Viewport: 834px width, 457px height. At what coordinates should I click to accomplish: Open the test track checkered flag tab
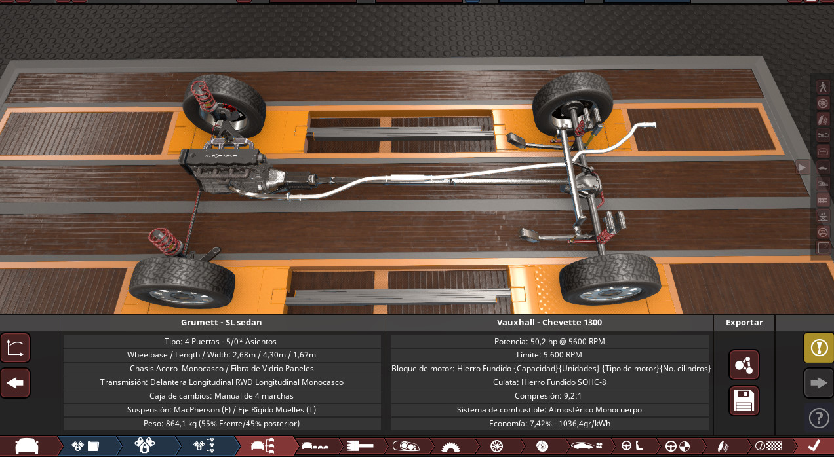coord(767,446)
